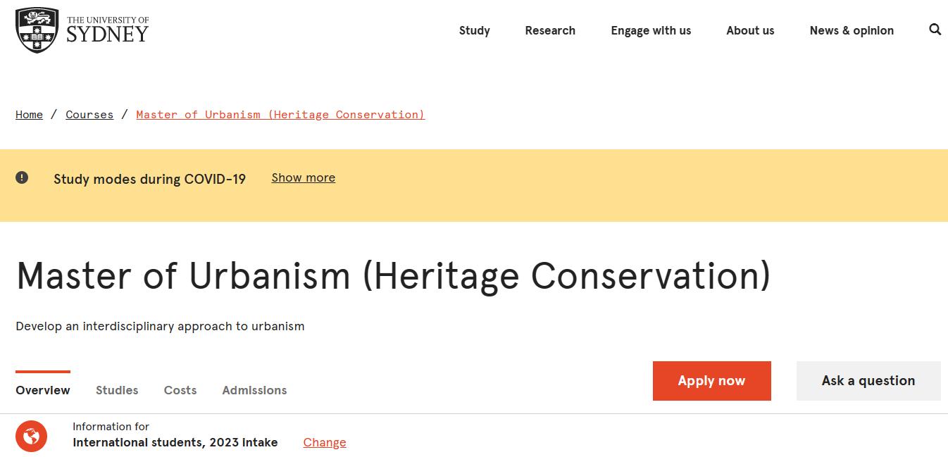This screenshot has height=457, width=948.
Task: Click the University of Sydney logo
Action: click(82, 30)
